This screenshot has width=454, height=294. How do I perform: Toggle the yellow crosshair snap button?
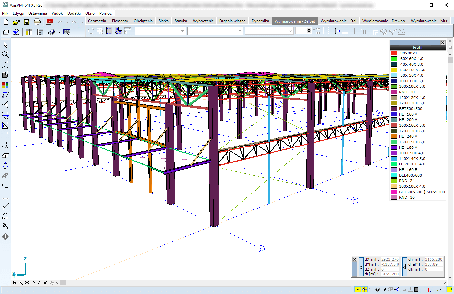tap(358, 289)
